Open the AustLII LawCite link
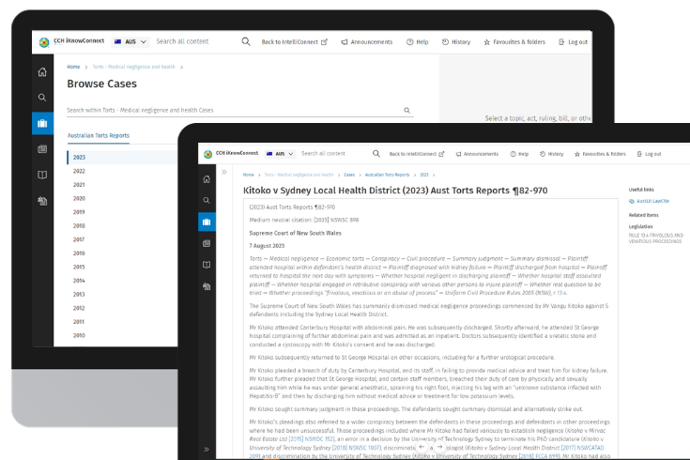Image resolution: width=690 pixels, height=460 pixels. [x=656, y=201]
